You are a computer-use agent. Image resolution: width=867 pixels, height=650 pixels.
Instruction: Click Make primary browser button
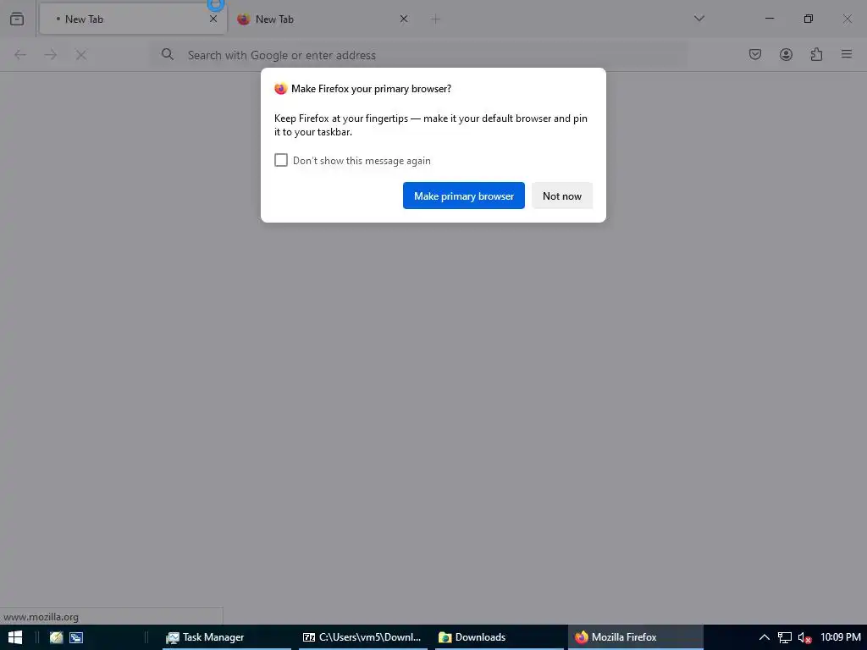tap(463, 196)
